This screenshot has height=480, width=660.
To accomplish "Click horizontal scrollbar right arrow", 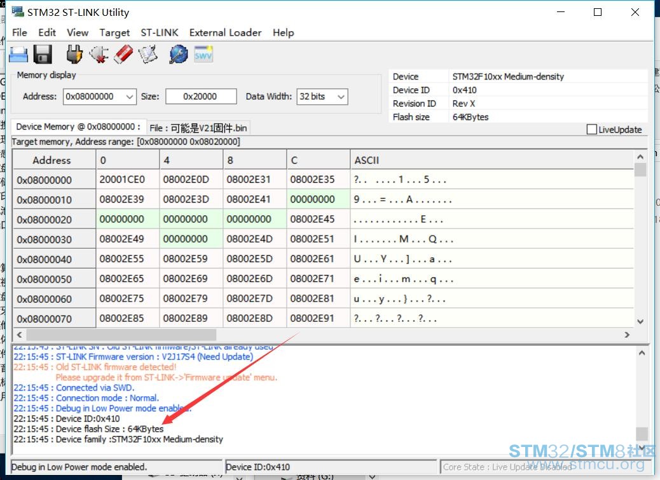I will [x=627, y=335].
